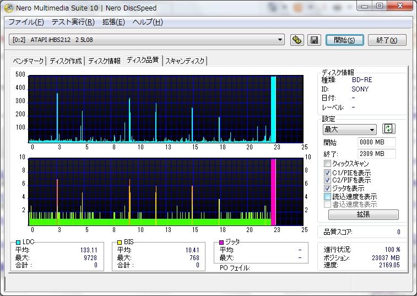The height and width of the screenshot is (296, 417).
Task: Click the cyan LDC legend swatch
Action: [18, 242]
